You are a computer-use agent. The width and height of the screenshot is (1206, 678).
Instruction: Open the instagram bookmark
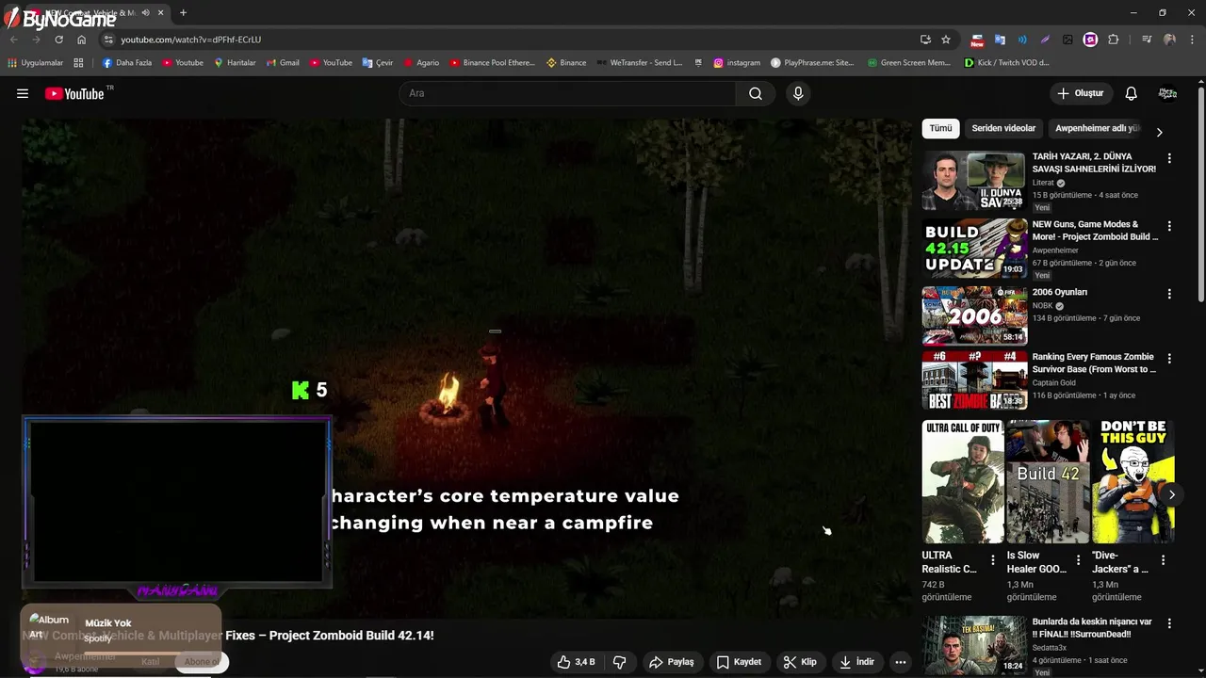coord(737,63)
